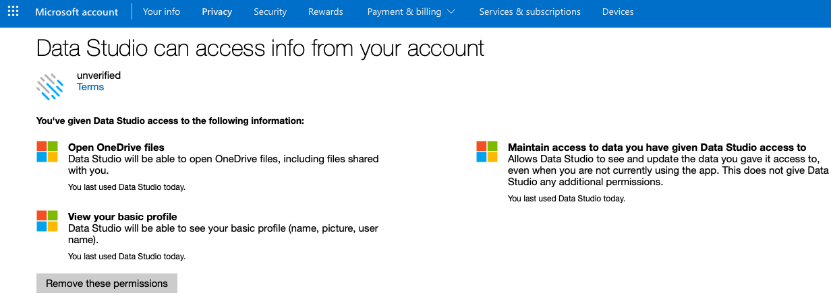Navigate to the Devices tab
This screenshot has height=297, width=831.
point(618,11)
